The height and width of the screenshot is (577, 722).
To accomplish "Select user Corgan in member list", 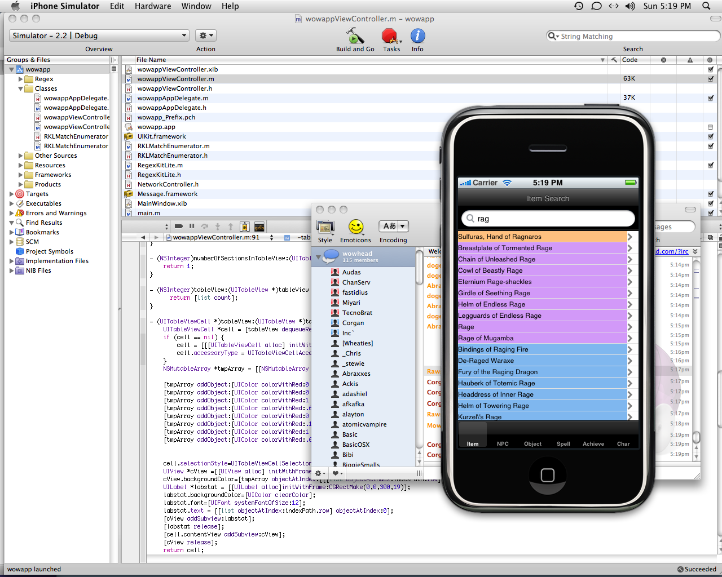I will (x=353, y=323).
